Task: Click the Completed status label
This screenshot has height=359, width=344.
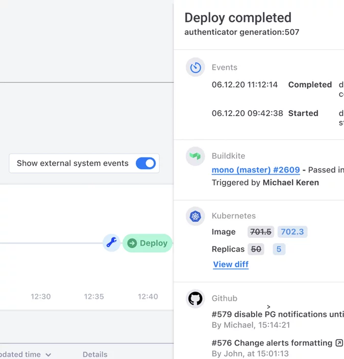Action: click(310, 85)
